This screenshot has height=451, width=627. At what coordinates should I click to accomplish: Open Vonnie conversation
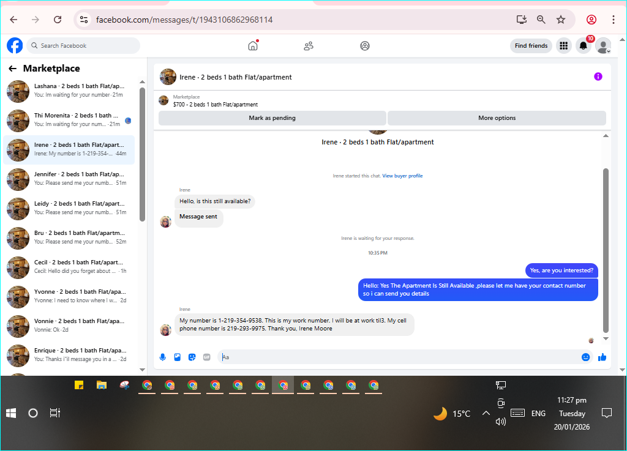[x=69, y=326]
